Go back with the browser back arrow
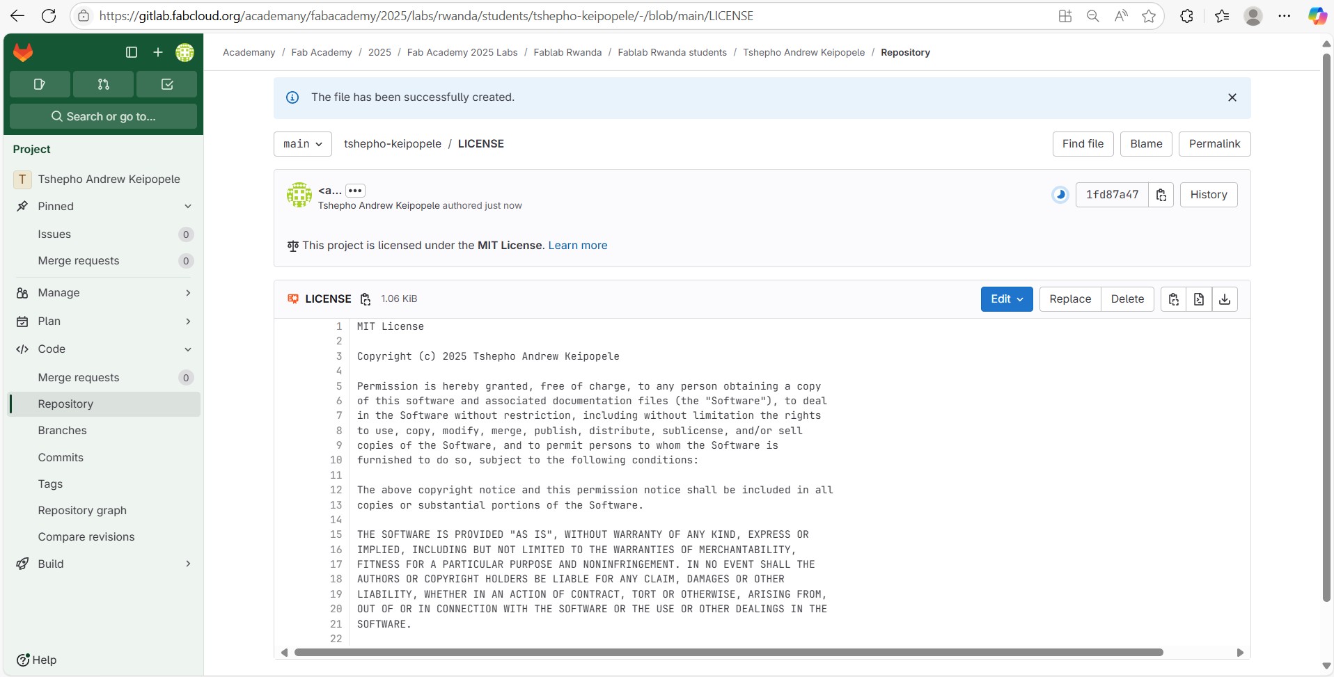The height and width of the screenshot is (677, 1334). (18, 16)
